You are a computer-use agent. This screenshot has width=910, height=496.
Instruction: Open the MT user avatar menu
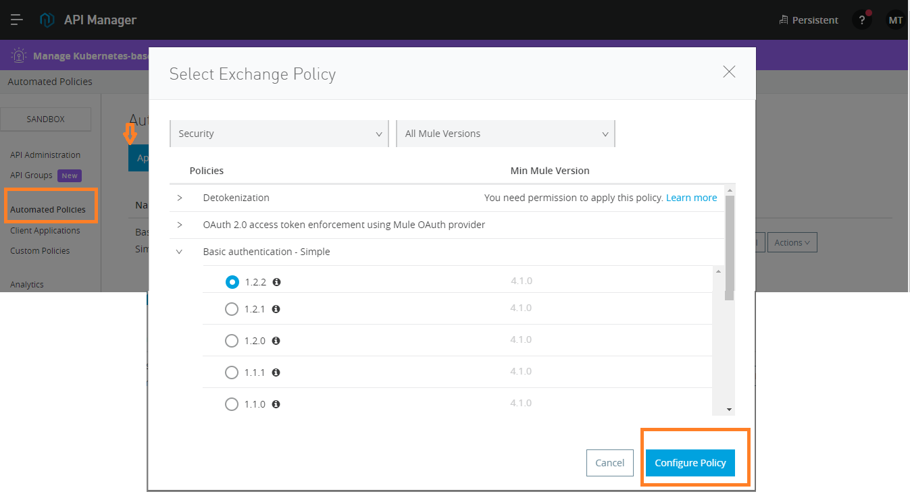[895, 20]
